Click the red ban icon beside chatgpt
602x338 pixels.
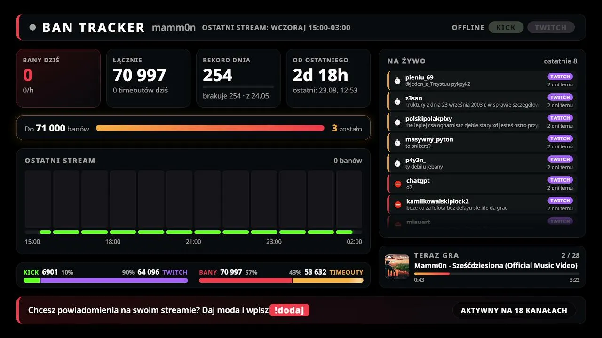click(x=398, y=184)
